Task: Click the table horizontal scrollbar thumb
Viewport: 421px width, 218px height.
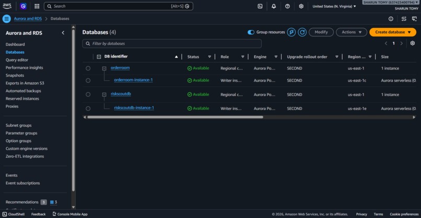Action: click(175, 117)
